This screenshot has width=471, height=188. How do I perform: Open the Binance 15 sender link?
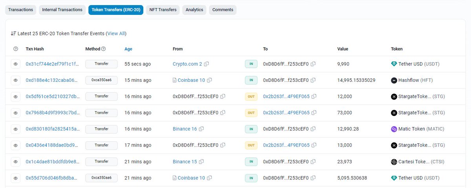(x=185, y=162)
